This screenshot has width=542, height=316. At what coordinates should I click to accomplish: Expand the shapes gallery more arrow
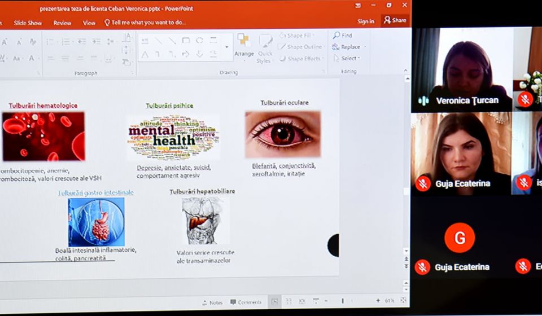point(227,47)
